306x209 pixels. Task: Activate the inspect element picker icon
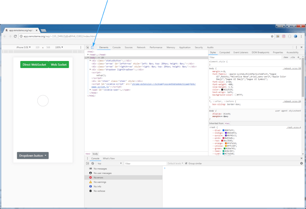pos(87,47)
